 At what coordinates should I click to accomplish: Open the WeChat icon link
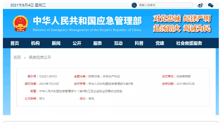pos(211,5)
